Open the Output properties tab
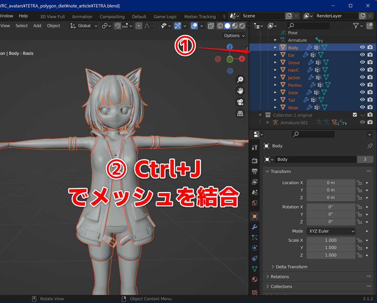Viewport: 377px width, 303px height. point(254,171)
